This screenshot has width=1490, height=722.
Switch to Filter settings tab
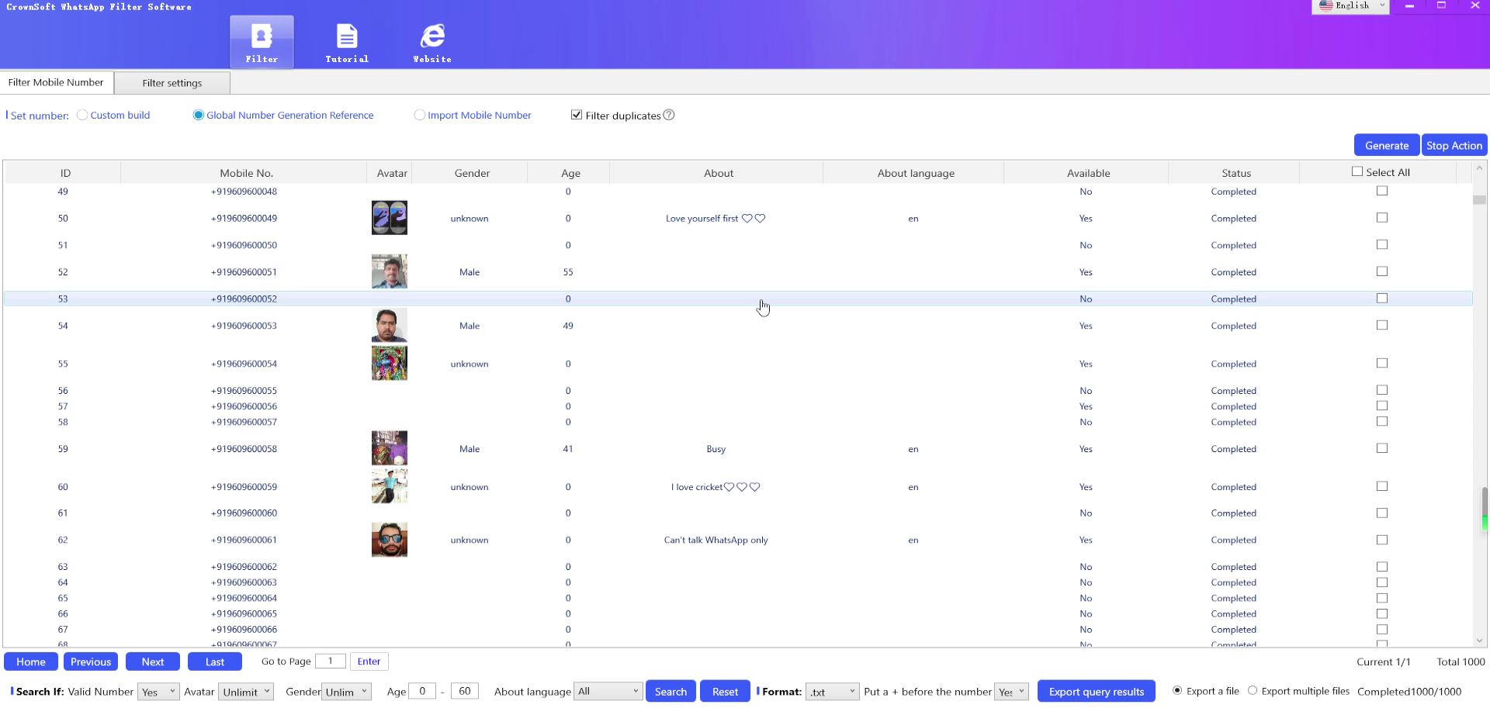pos(172,83)
